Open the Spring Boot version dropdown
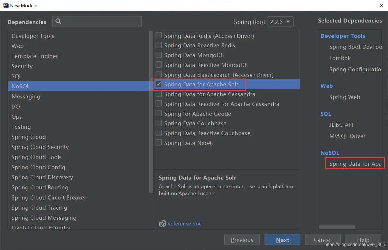Screen dimensions: 388x250 point(280,22)
